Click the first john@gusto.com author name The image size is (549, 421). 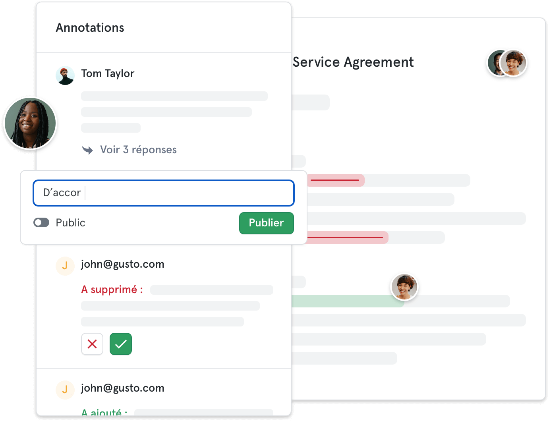tap(122, 264)
